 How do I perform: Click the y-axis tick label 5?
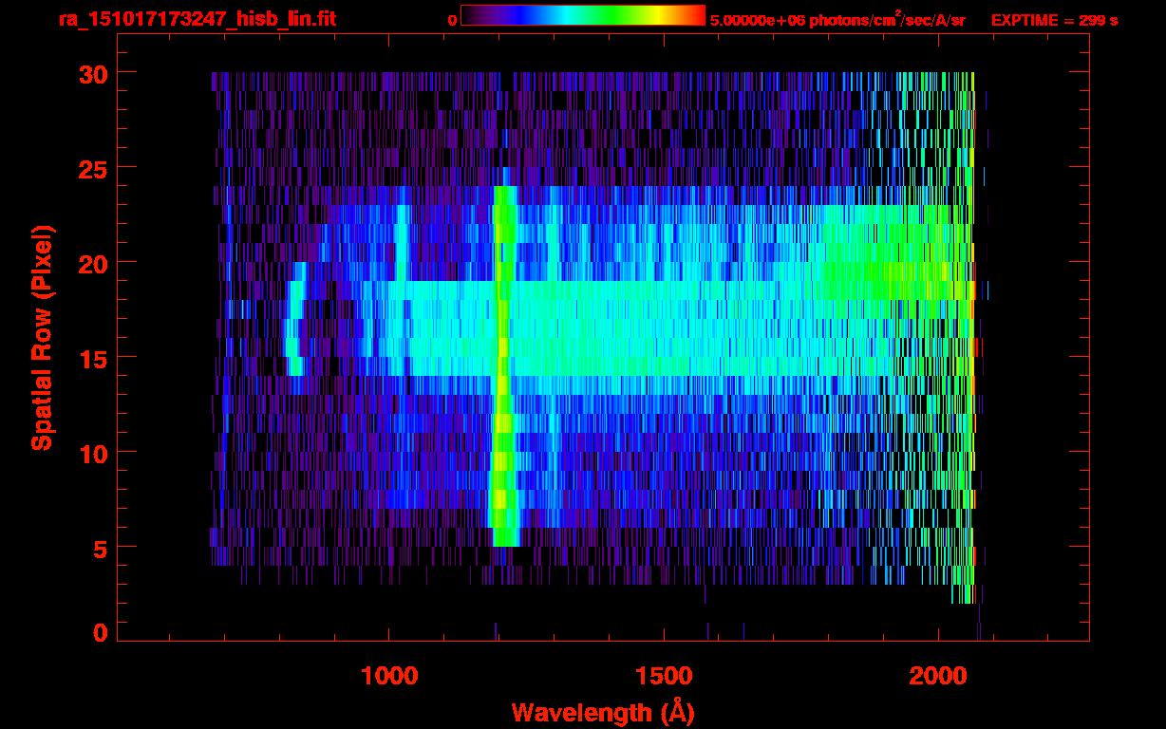[100, 548]
